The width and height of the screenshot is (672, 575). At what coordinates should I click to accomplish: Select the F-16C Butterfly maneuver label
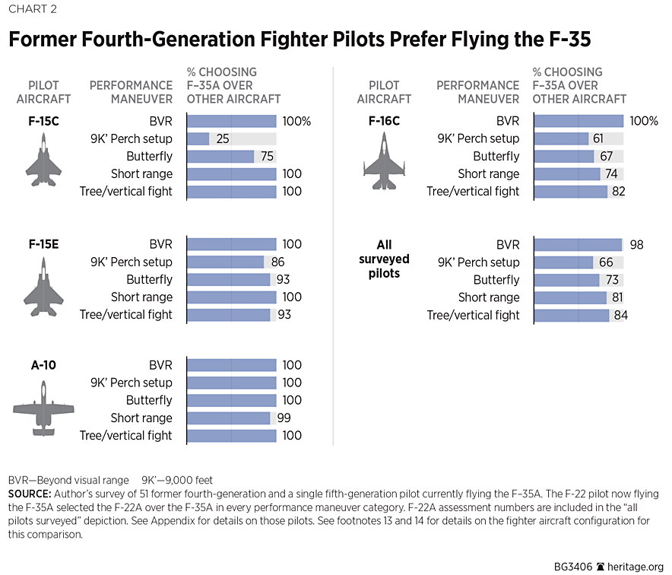(x=496, y=156)
